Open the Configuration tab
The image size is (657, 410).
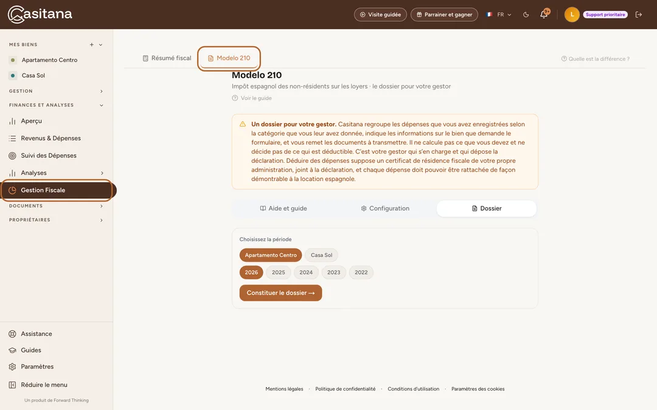coord(385,208)
